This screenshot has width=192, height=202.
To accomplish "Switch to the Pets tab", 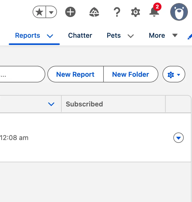I will 114,35.
